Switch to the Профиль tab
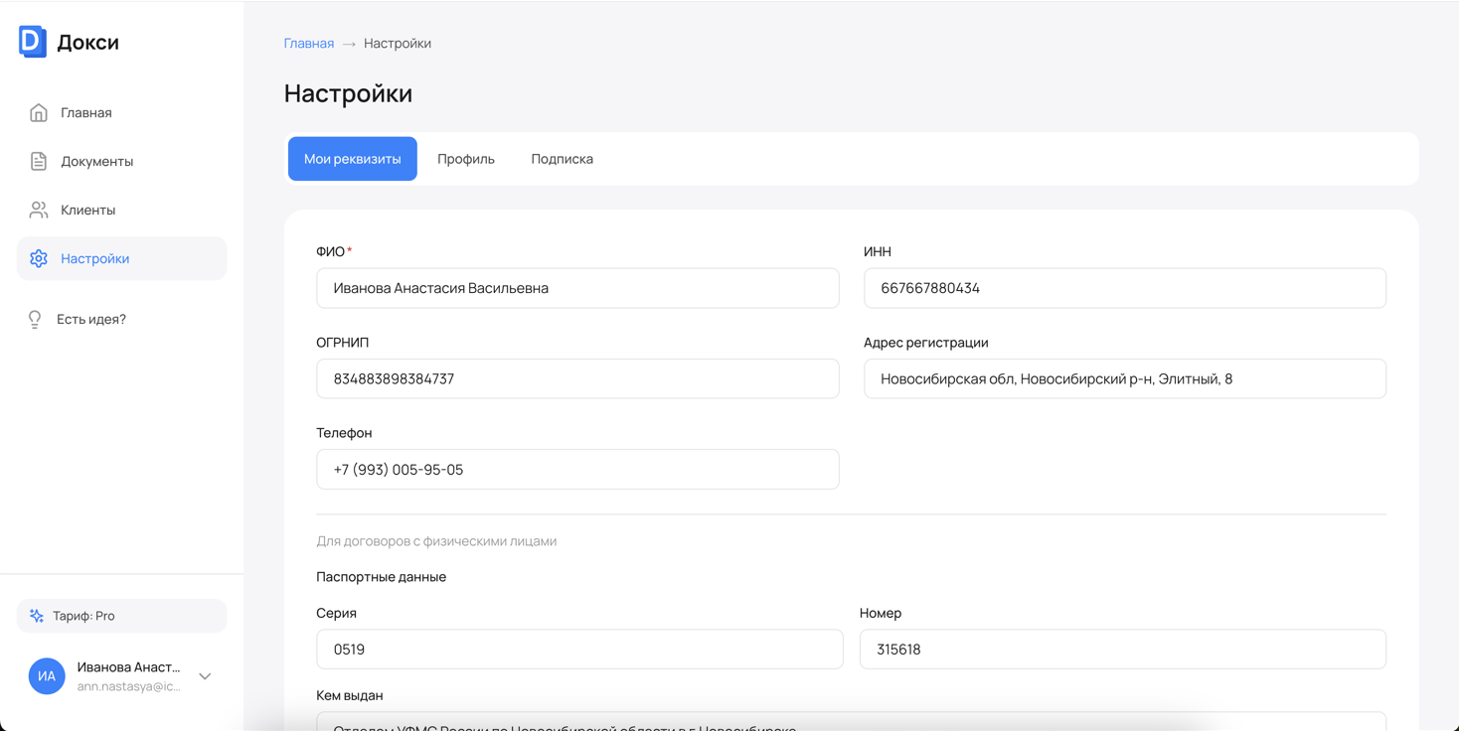This screenshot has height=731, width=1460. [466, 158]
